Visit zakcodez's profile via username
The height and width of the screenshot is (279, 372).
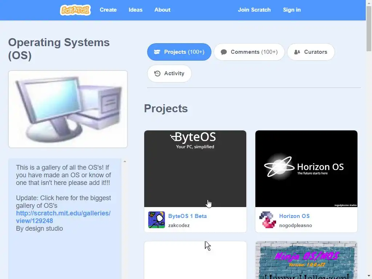179,225
